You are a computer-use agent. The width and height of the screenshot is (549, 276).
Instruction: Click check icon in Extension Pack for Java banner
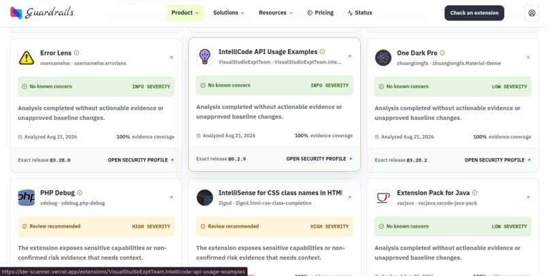381,227
